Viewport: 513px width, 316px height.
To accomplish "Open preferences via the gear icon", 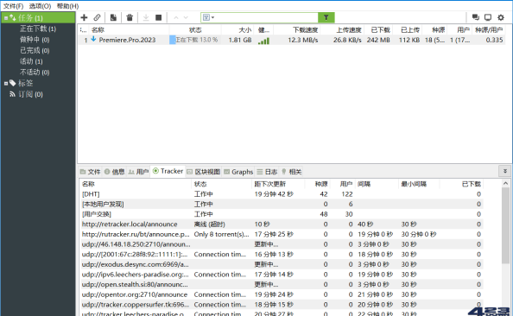I will point(501,17).
